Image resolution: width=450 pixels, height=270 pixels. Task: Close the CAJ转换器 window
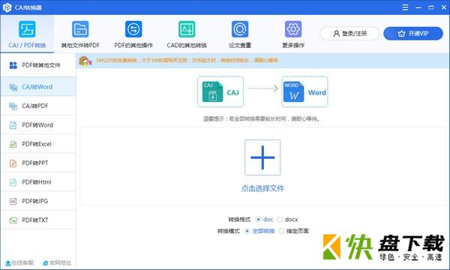click(443, 7)
